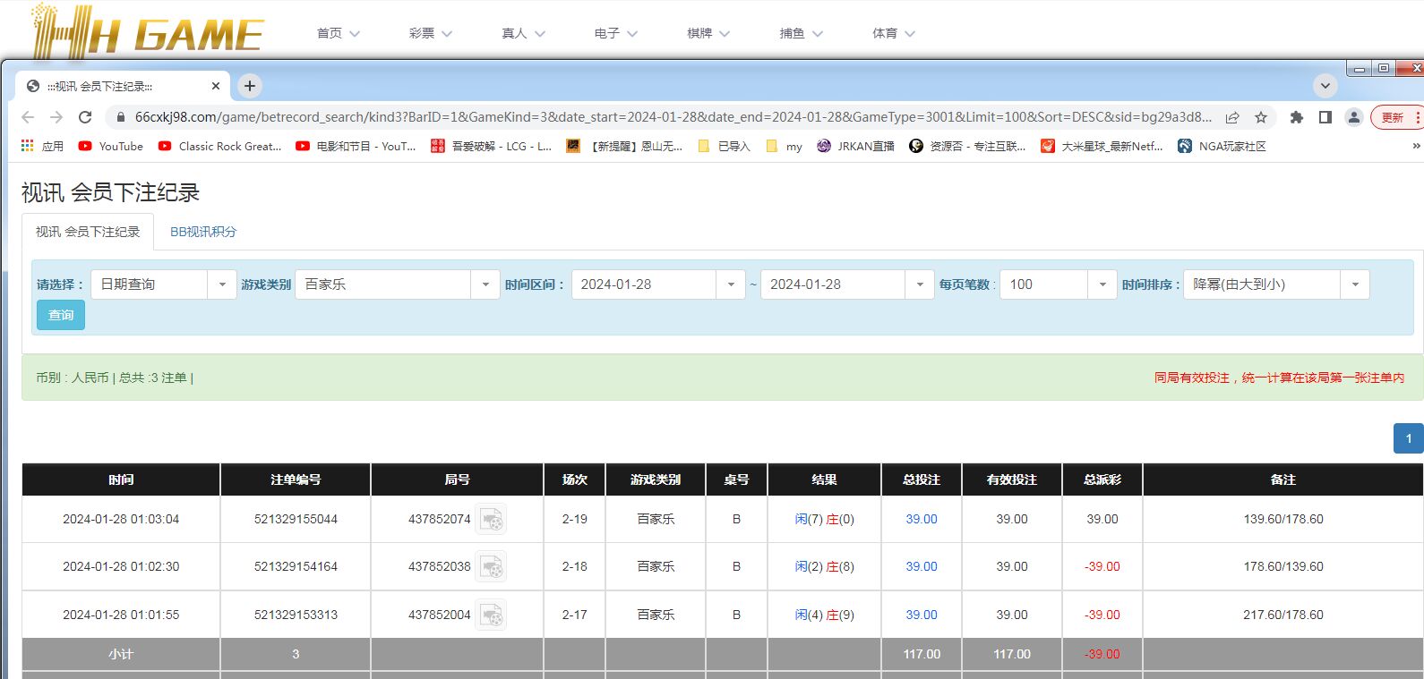1424x679 pixels.
Task: Click the video replay icon for round 437852074
Action: pos(491,520)
